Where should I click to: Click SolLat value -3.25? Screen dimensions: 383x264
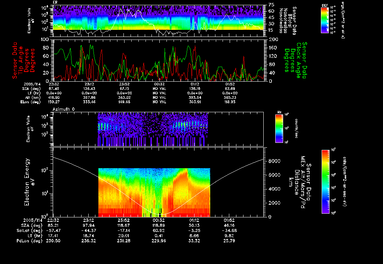pos(194,231)
